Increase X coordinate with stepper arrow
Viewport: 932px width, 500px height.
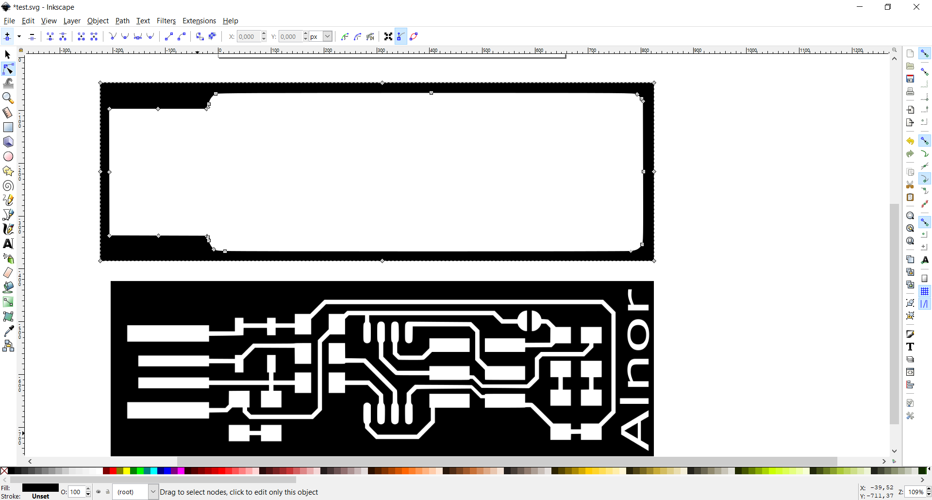264,33
